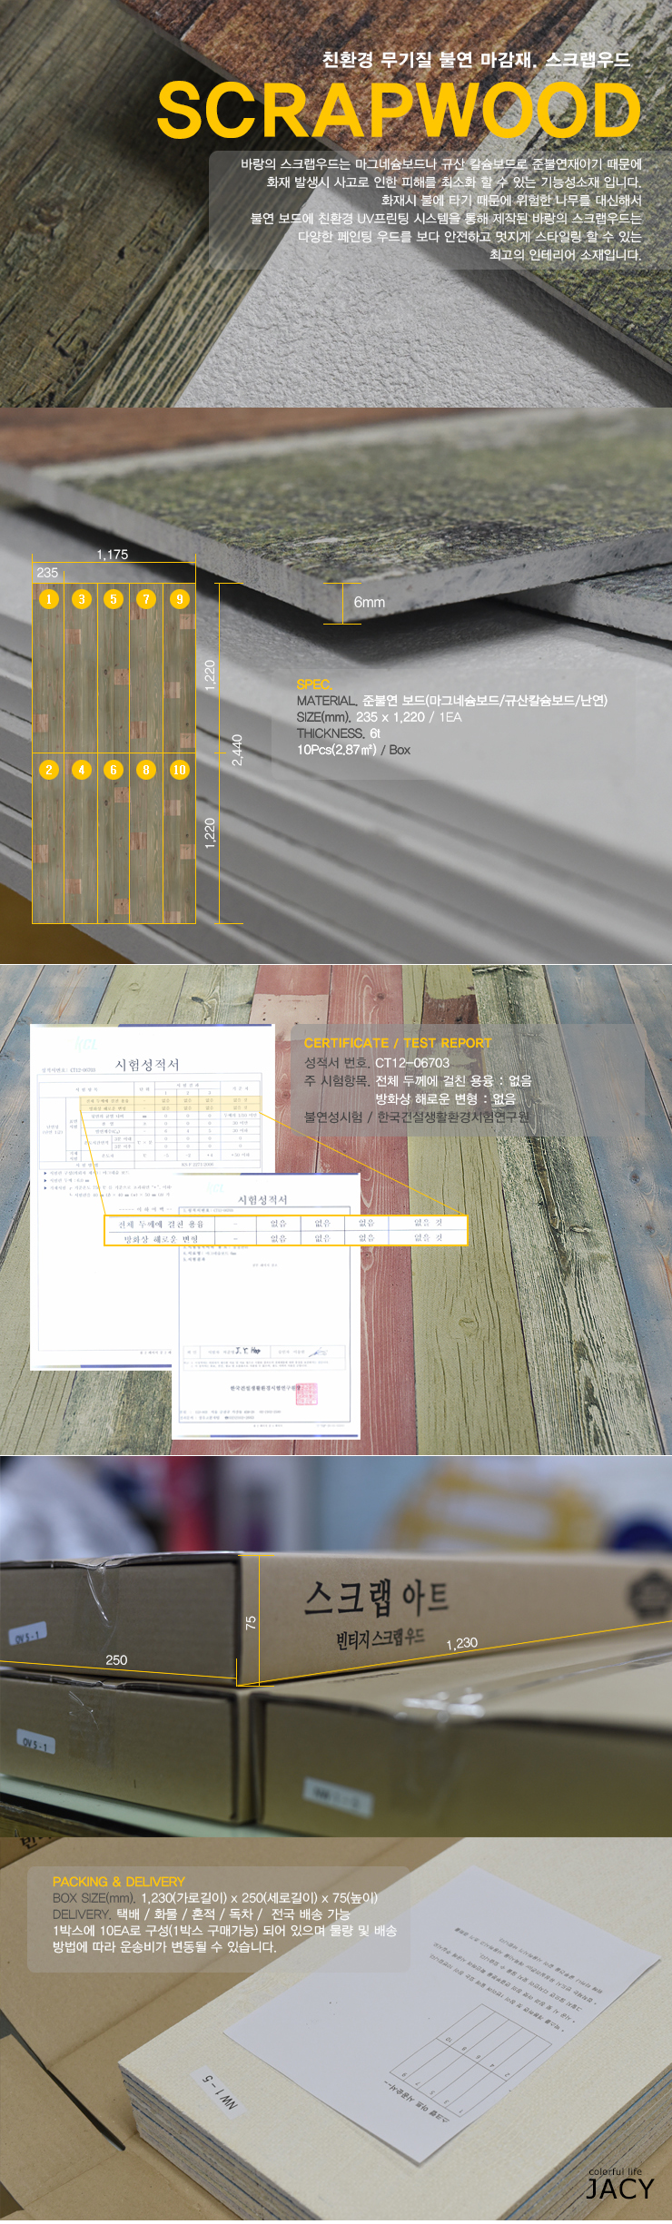Screen dimensions: 672x2224
Task: Click the large SCRAPWOOD title
Action: point(399,111)
